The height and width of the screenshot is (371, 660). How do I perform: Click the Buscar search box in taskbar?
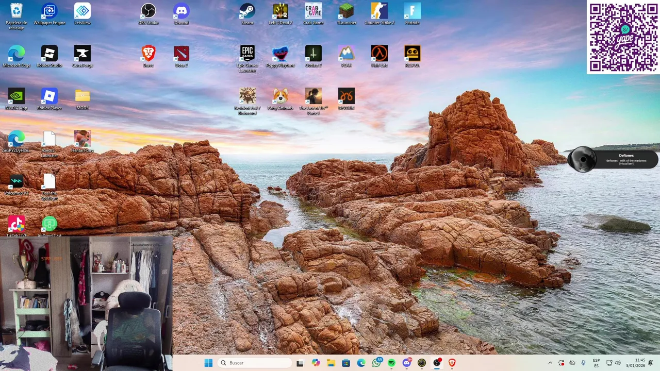254,363
